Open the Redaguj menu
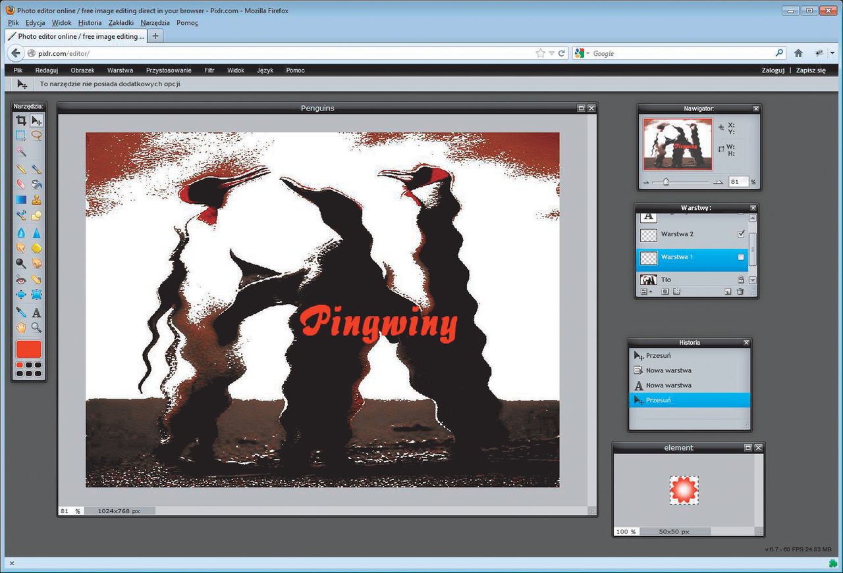 47,70
